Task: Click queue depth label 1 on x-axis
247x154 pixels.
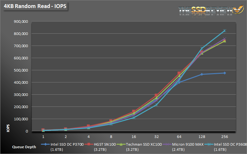Action: click(x=43, y=137)
